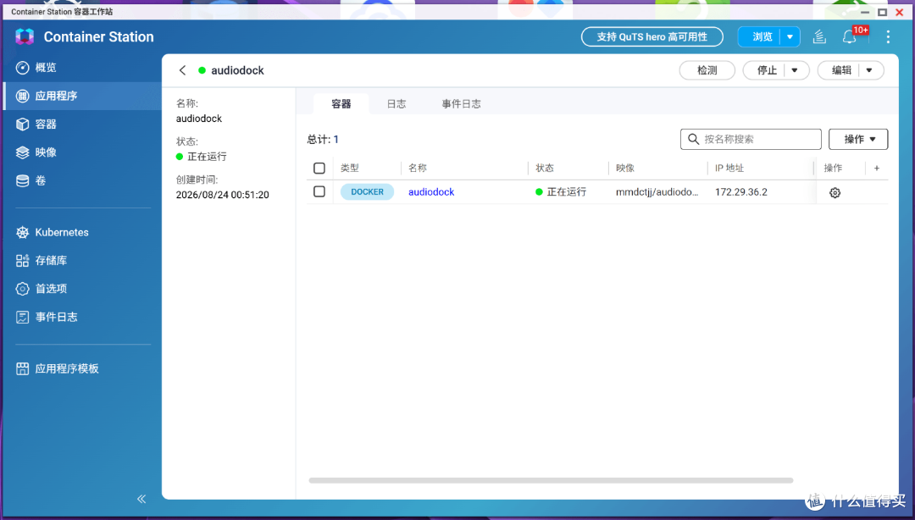The image size is (915, 520).
Task: Collapse the sidebar with double-chevron icon
Action: [x=141, y=499]
